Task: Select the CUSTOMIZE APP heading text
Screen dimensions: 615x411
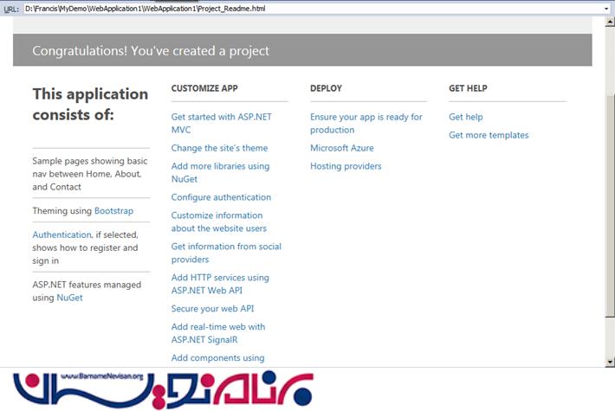Action: (204, 88)
